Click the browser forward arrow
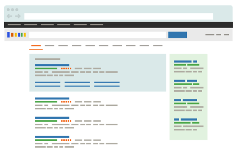This screenshot has height=153, width=235. 18,16
